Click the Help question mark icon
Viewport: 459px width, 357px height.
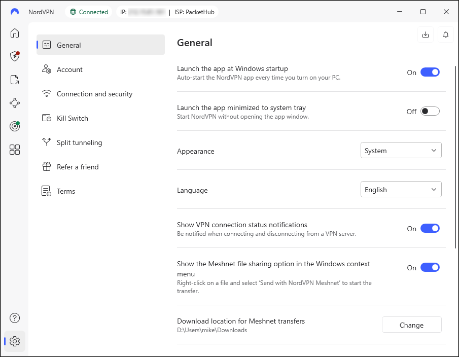point(15,318)
